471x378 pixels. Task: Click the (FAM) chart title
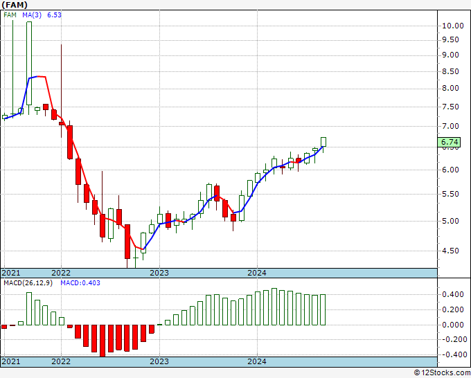click(x=15, y=5)
